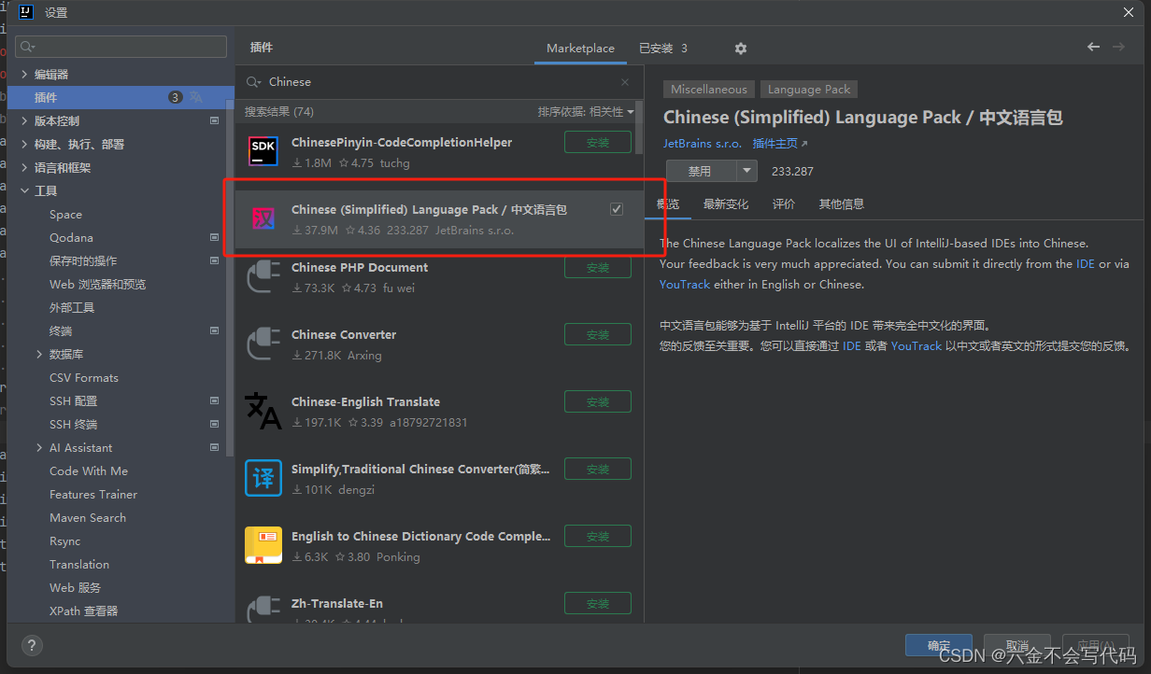Open the 概览 tab
1151x674 pixels.
[x=668, y=204]
